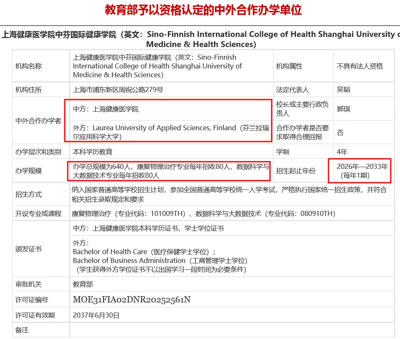Viewport: 400px width, 339px height.
Task: Click the date 2037年6月30日
Action: click(96, 315)
